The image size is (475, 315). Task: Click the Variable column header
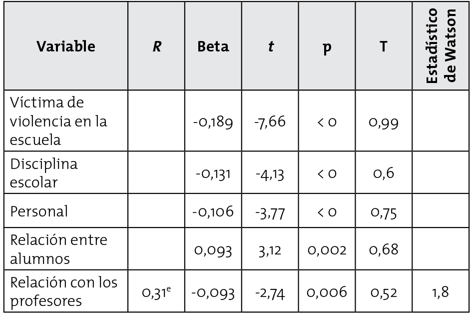click(66, 46)
